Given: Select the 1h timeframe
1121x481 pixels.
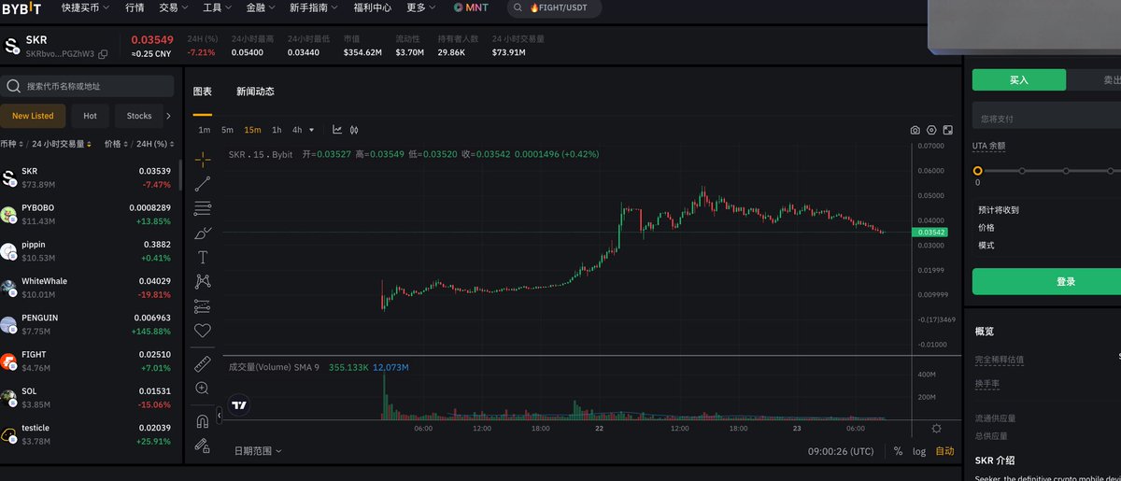Looking at the screenshot, I should tap(277, 130).
